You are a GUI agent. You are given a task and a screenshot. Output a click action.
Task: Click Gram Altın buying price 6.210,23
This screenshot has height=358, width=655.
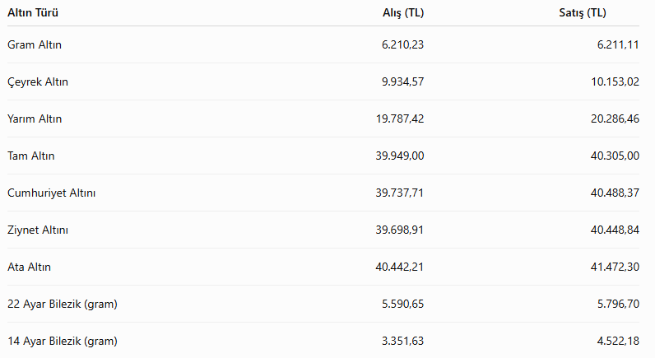(402, 44)
